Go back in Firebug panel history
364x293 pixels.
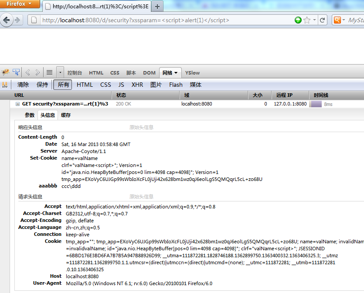27,72
